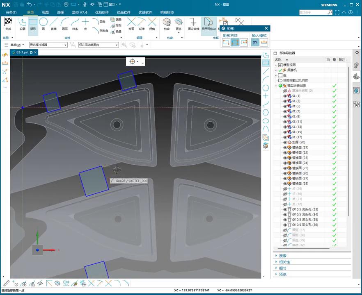
Task: Expand the 搜索 panel section
Action: tap(283, 256)
